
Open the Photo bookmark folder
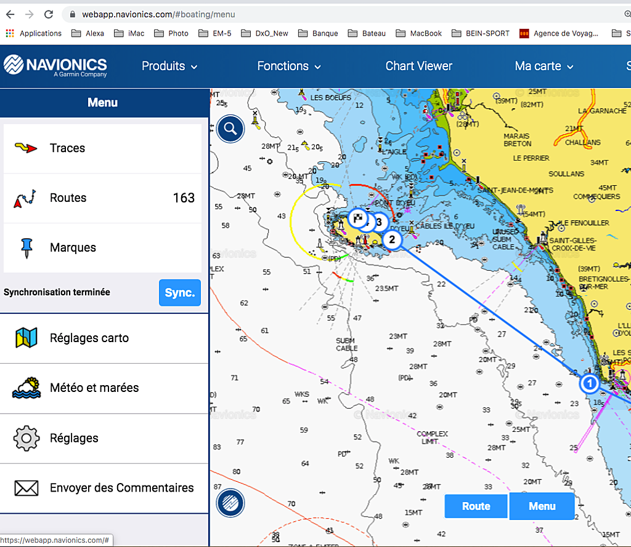pyautogui.click(x=171, y=33)
